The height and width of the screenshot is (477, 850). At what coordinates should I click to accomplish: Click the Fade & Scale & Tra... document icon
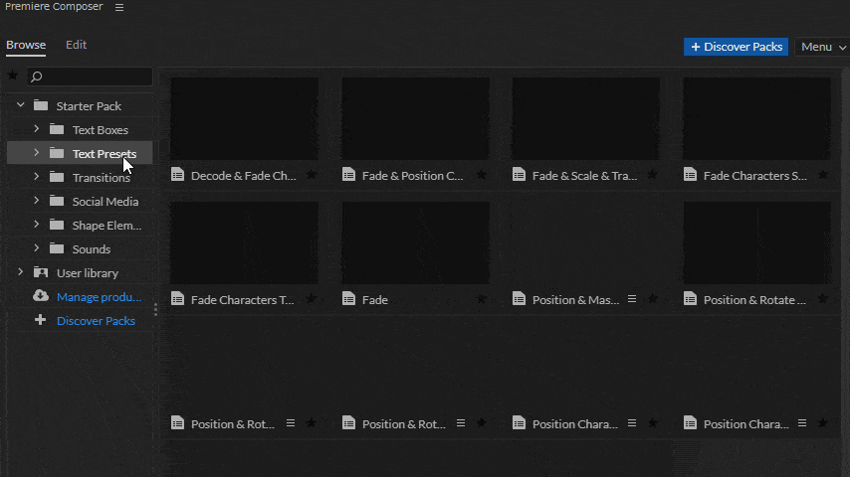pyautogui.click(x=520, y=174)
